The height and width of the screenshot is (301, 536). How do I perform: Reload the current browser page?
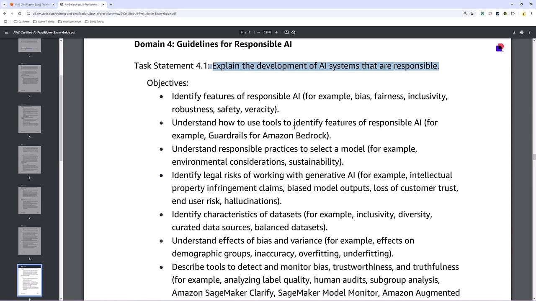(20, 13)
